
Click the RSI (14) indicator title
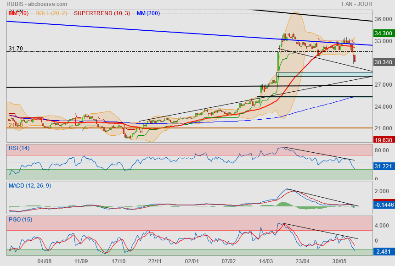pos(19,148)
